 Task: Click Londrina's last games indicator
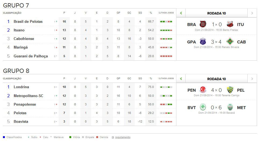[x=166, y=87]
